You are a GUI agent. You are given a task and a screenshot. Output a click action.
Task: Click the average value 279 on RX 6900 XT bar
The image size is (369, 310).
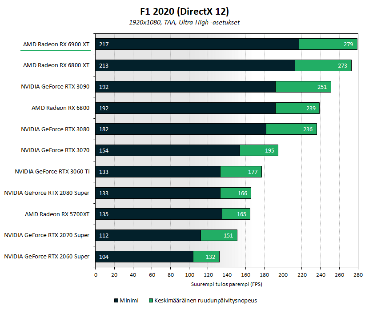[348, 44]
